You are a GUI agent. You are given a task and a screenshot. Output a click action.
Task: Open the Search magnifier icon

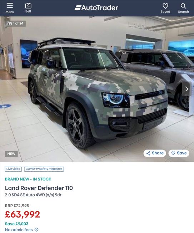click(x=183, y=6)
